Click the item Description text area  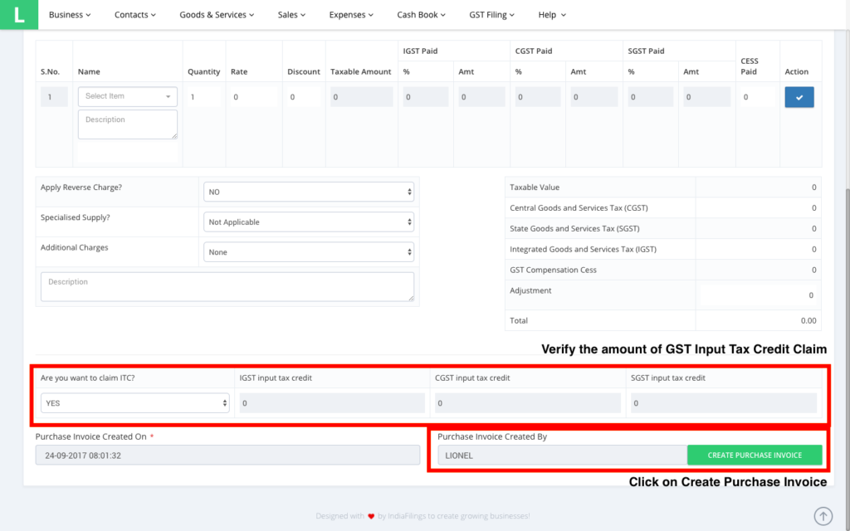tap(127, 124)
